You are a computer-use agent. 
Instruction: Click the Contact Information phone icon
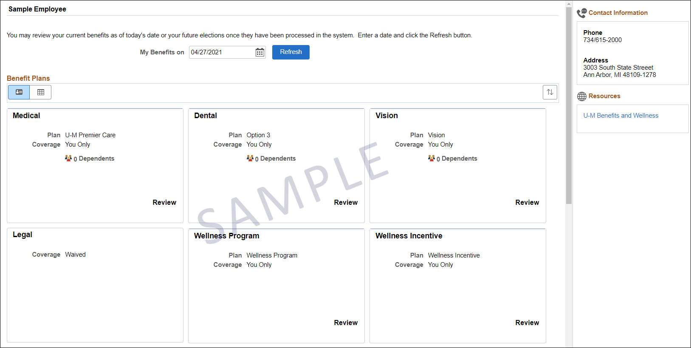coord(582,13)
